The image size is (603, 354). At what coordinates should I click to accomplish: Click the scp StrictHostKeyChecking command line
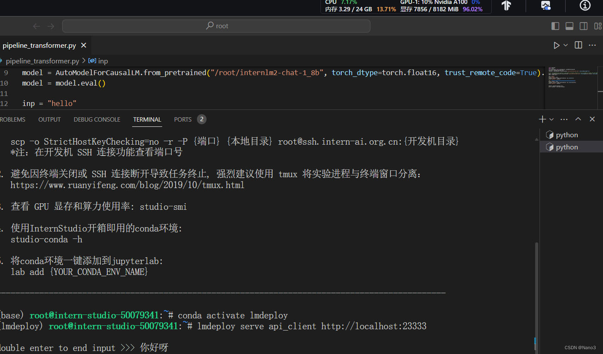click(235, 142)
